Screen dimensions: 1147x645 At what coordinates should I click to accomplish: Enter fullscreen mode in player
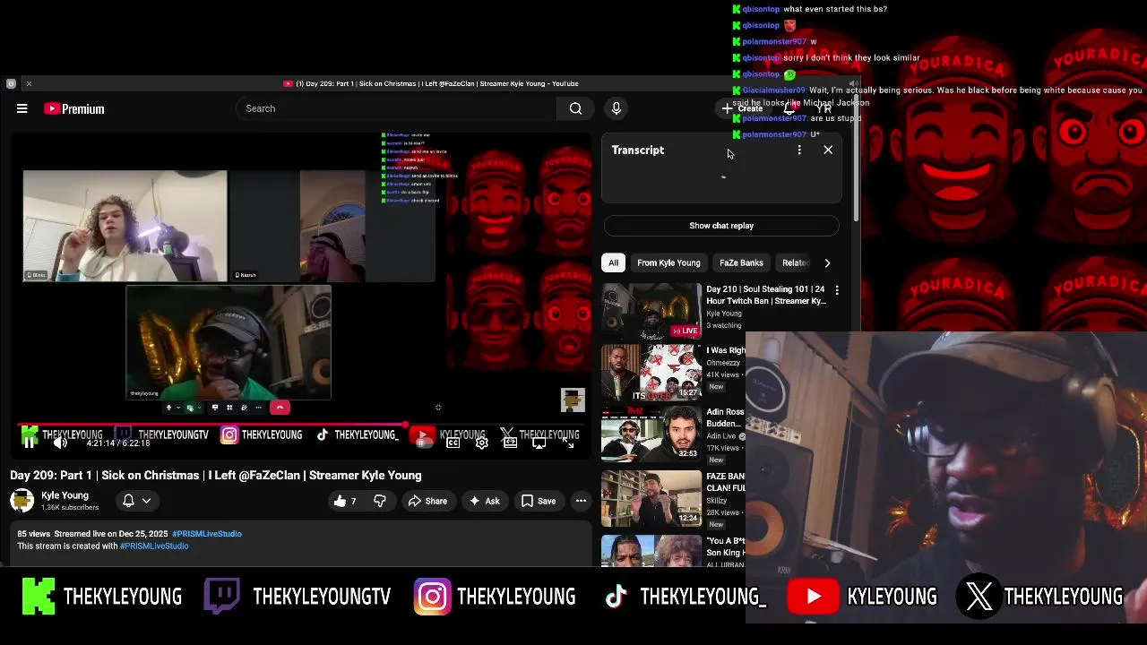pyautogui.click(x=568, y=443)
